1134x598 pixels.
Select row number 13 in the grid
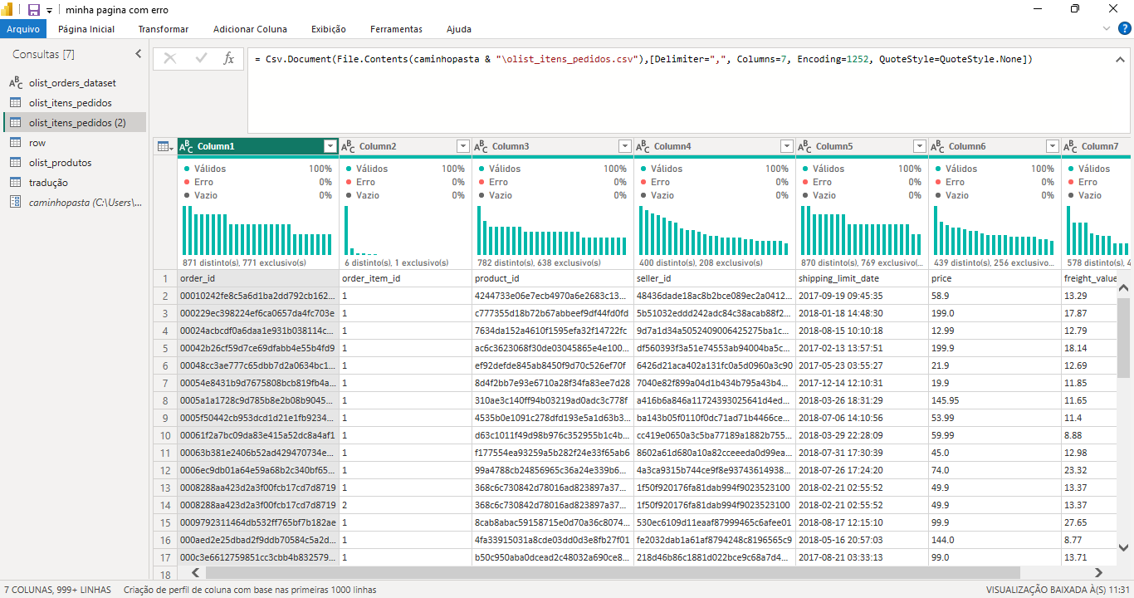[x=165, y=488]
